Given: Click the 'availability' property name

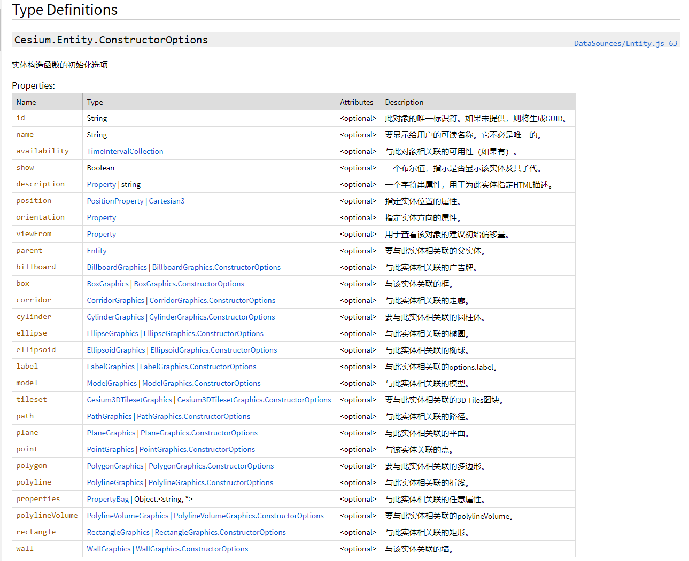Looking at the screenshot, I should click(43, 151).
